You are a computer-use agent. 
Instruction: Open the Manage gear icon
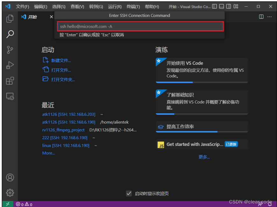pyautogui.click(x=10, y=193)
